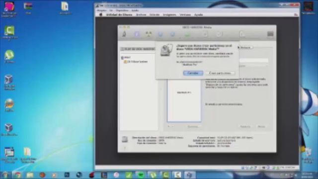Click the Chrome icon in the taskbar

(x=18, y=175)
